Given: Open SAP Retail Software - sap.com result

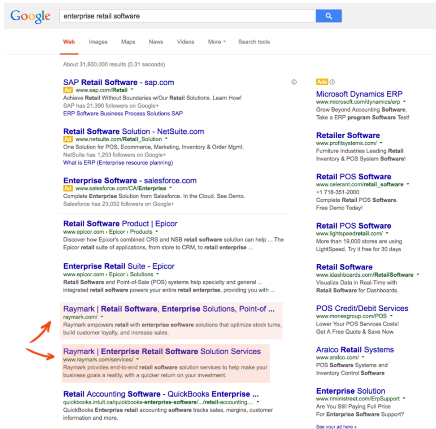Looking at the screenshot, I should [x=118, y=82].
